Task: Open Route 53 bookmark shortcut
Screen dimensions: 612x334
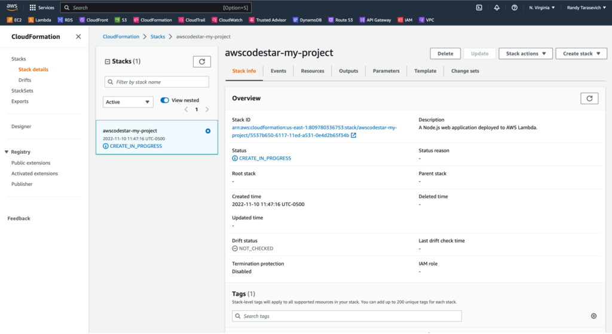Action: (340, 20)
